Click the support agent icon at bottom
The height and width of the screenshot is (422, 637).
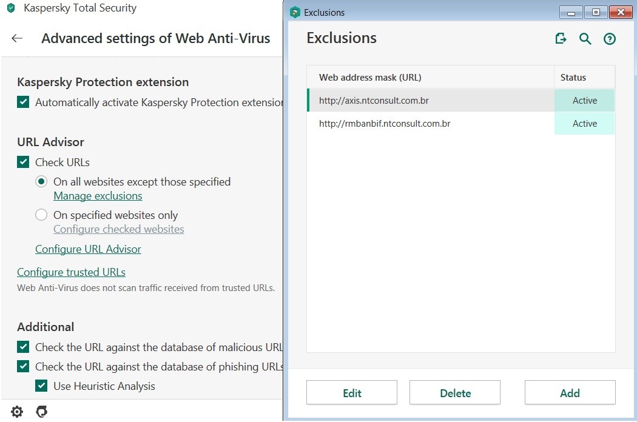(x=42, y=412)
